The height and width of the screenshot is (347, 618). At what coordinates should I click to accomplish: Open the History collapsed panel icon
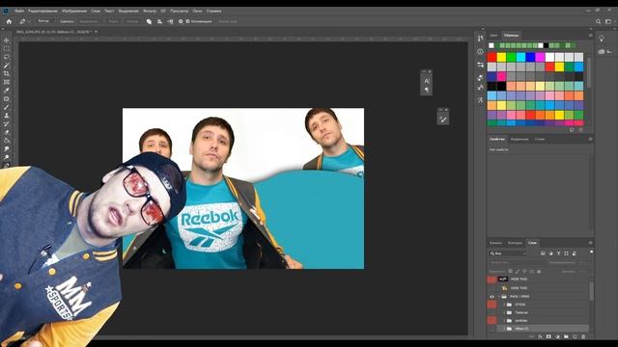[480, 39]
